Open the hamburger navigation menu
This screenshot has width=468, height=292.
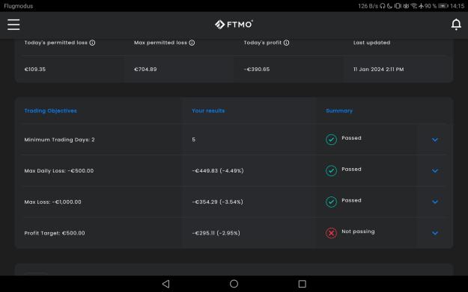click(x=13, y=25)
